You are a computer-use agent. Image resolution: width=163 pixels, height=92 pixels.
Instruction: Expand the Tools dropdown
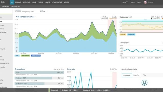pos(133,2)
